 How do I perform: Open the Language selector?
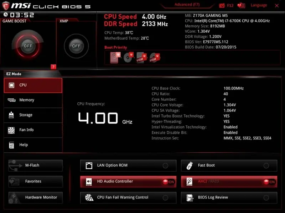259,5
